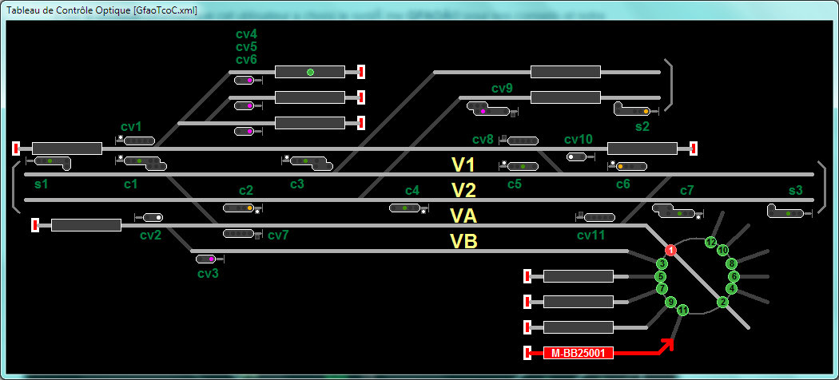Click the top-right loop track block
Screen dimensions: 839x380
tap(566, 72)
